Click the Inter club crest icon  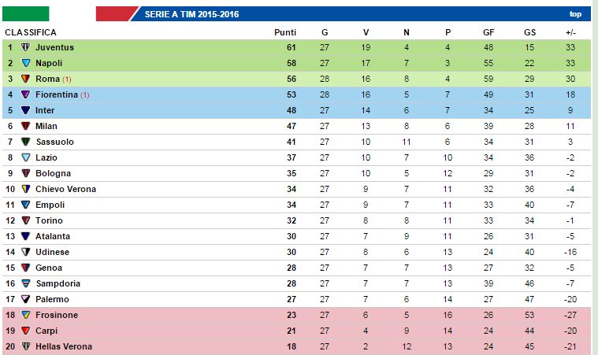26,110
